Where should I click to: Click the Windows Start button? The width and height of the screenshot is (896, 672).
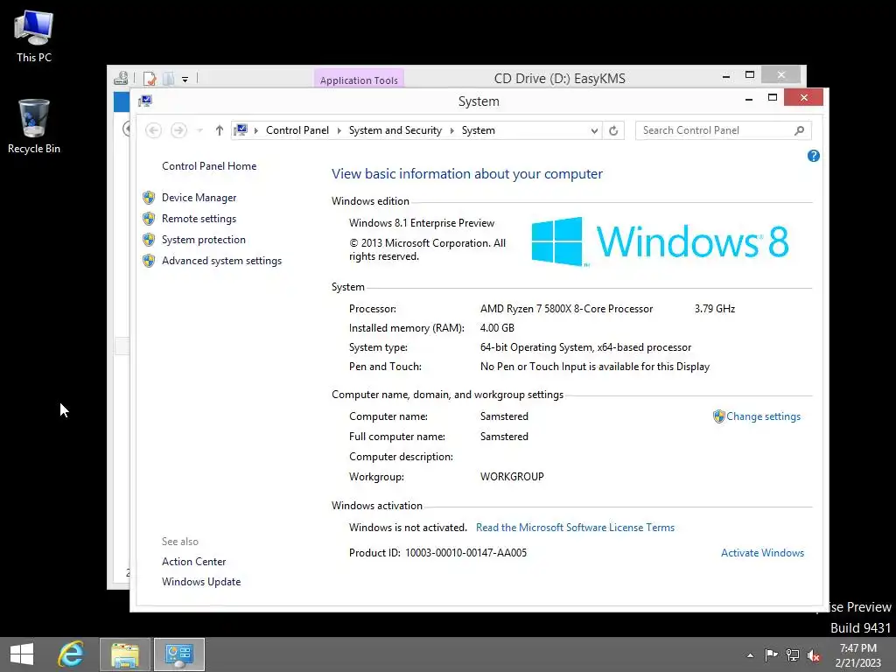coord(22,654)
